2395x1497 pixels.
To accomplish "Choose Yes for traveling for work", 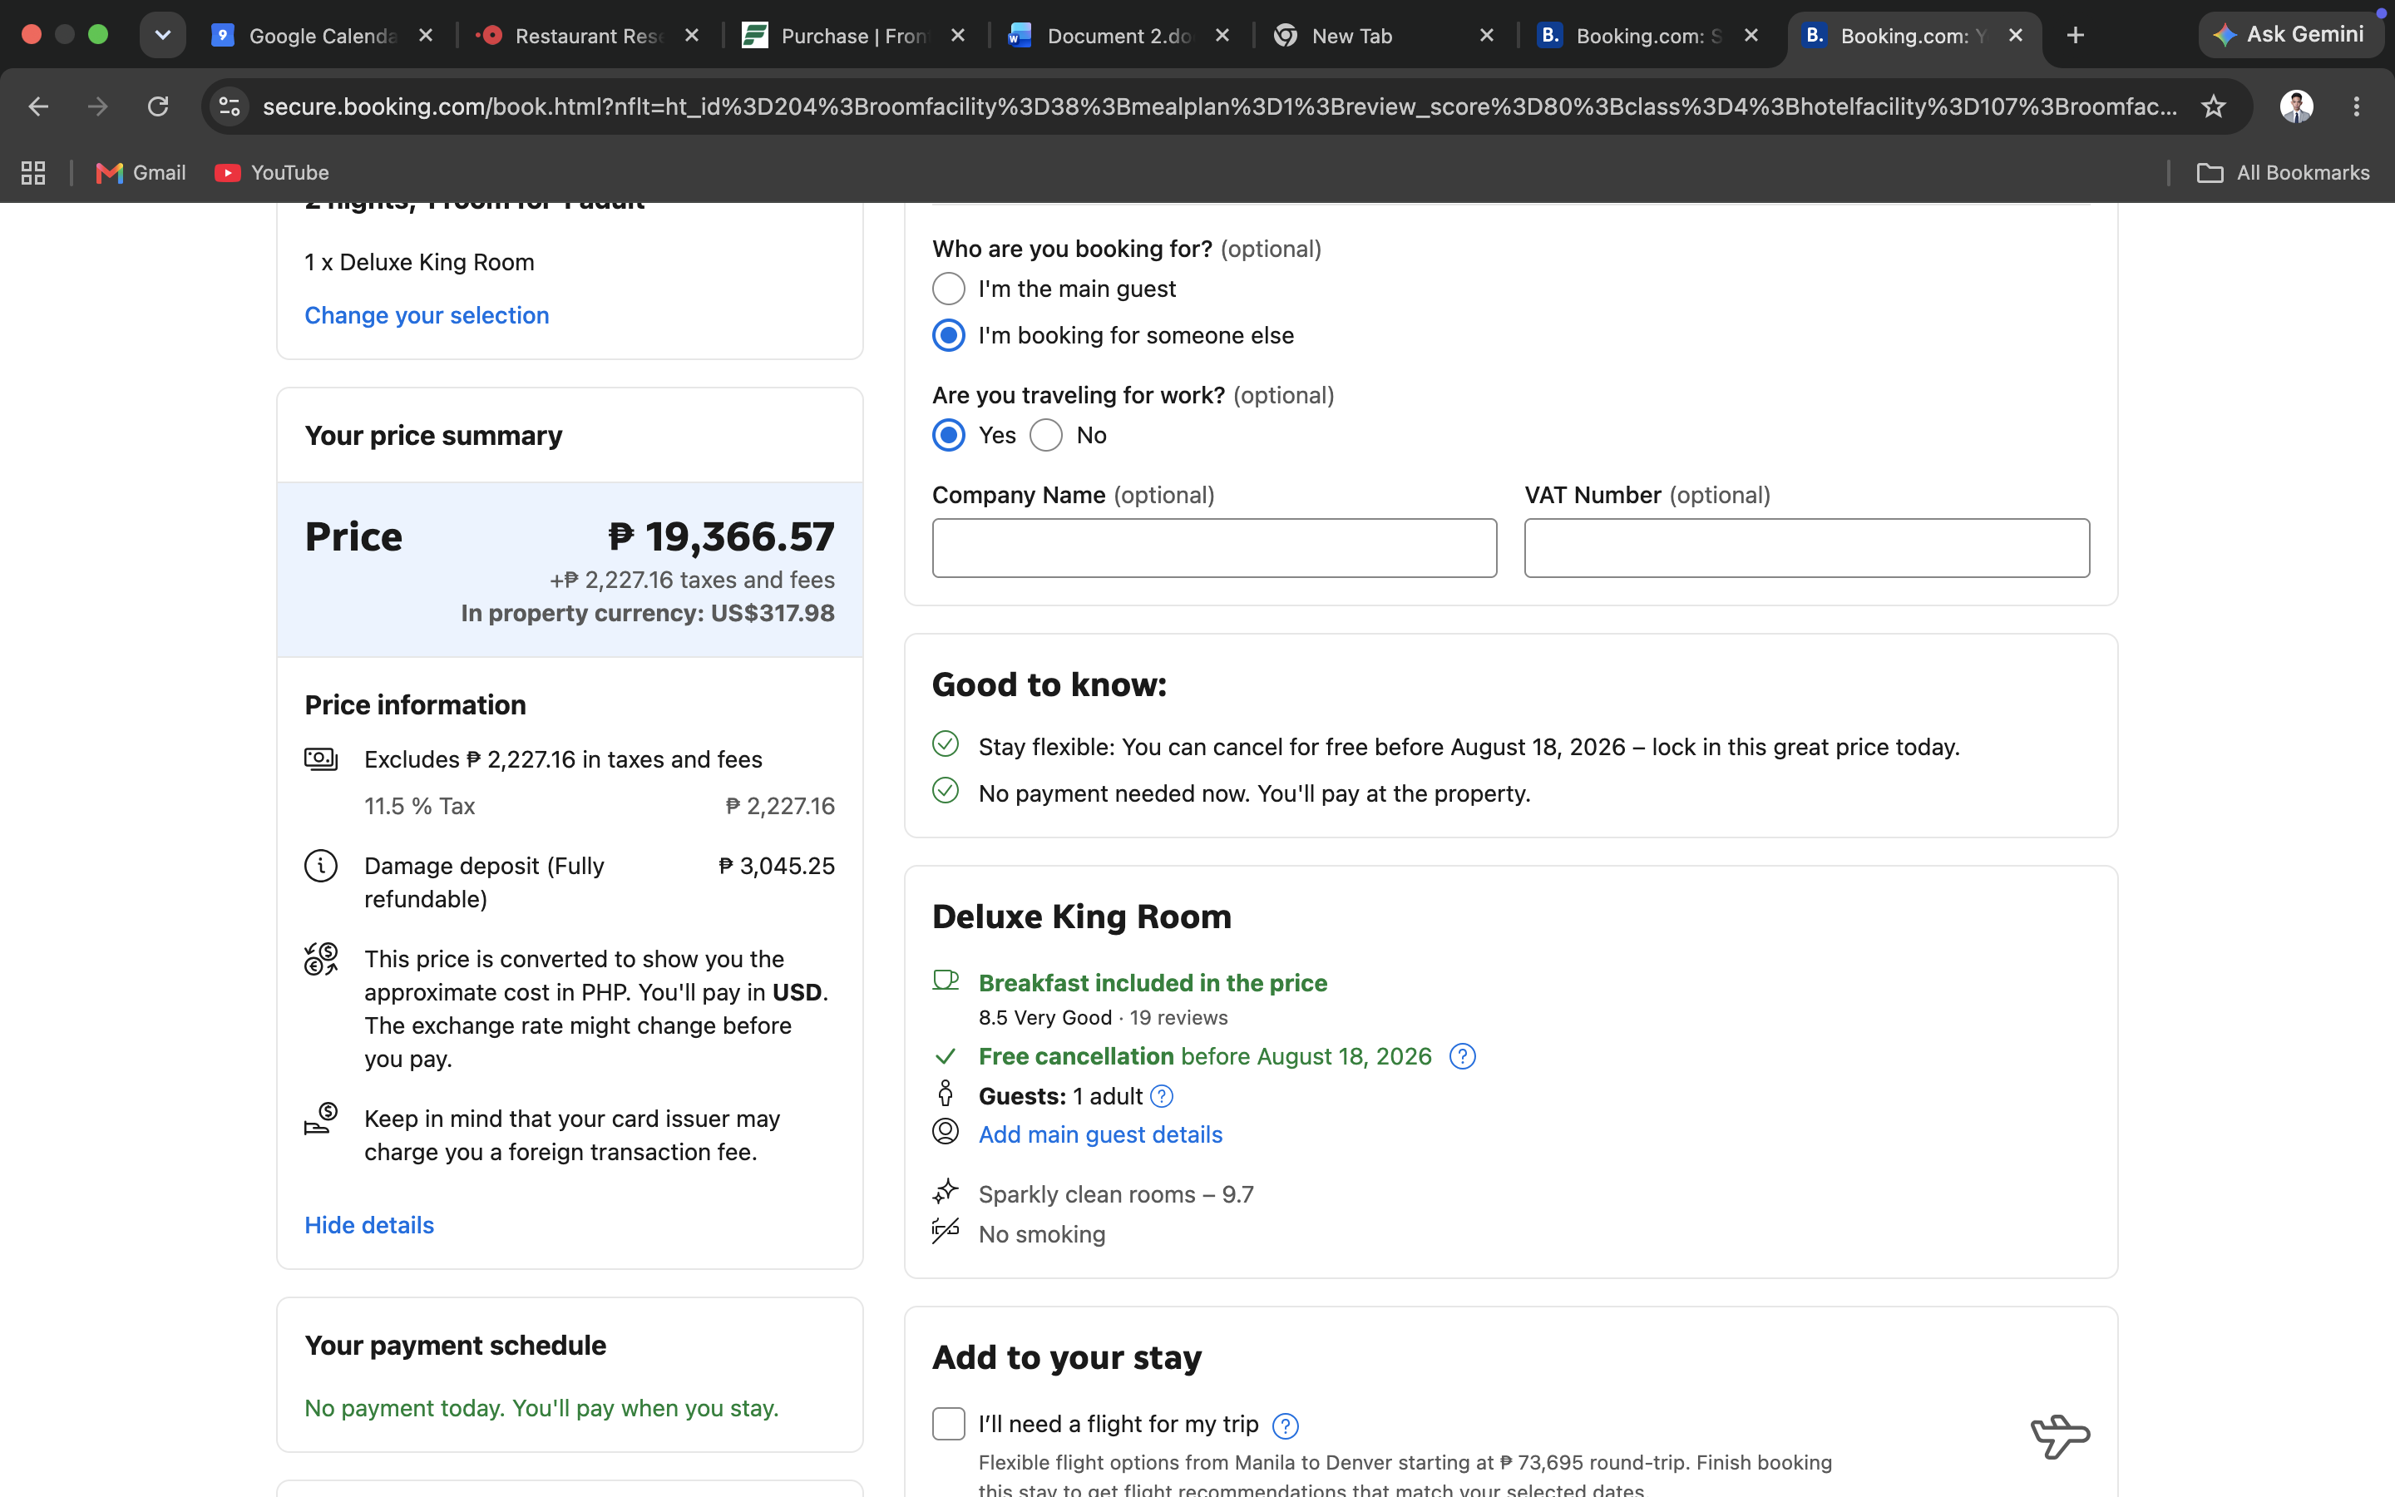I will 948,436.
